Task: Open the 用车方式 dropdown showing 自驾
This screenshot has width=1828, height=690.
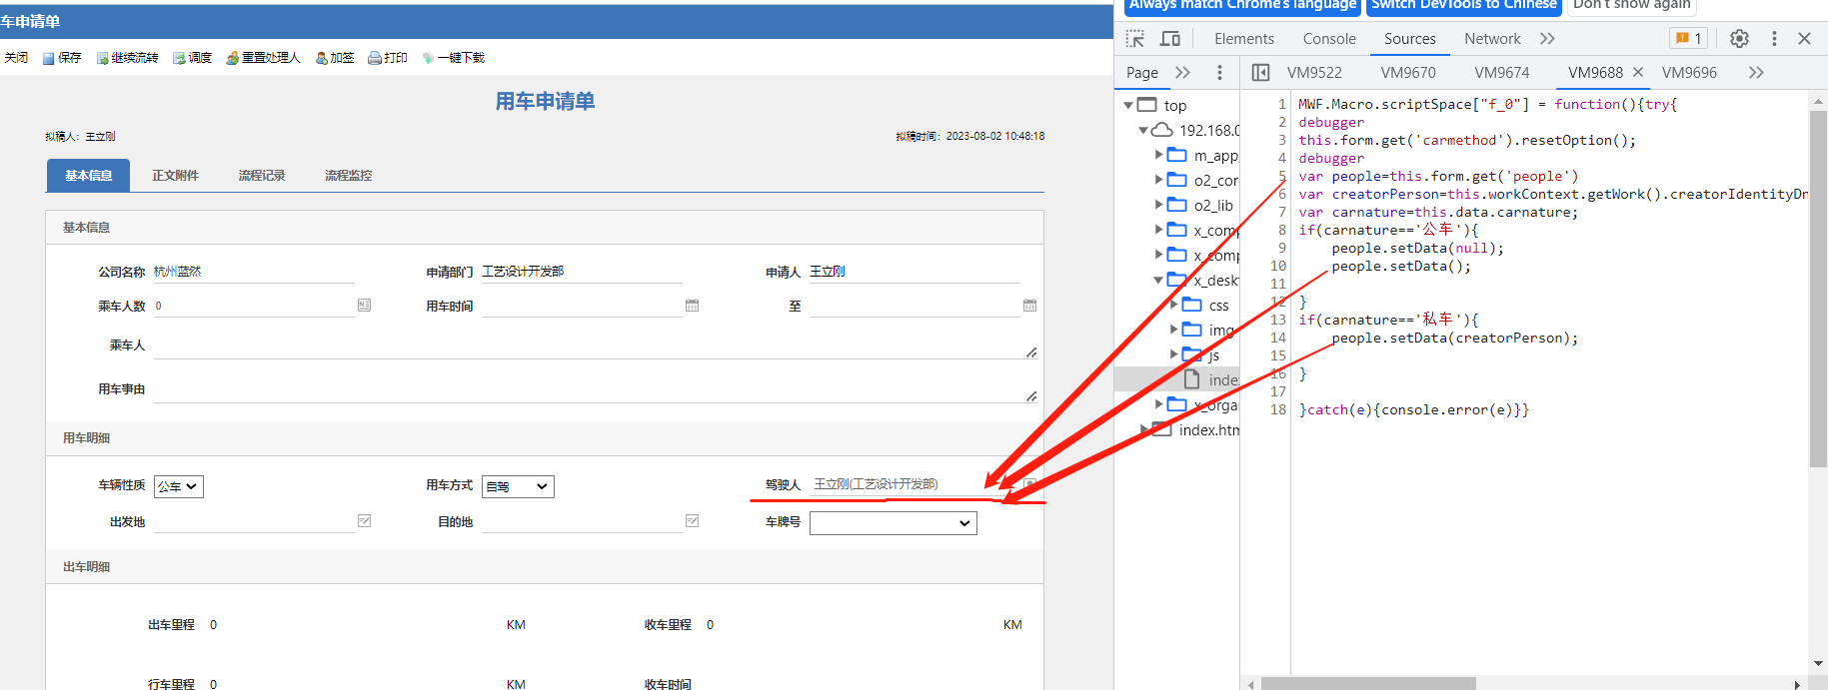Action: (x=518, y=486)
